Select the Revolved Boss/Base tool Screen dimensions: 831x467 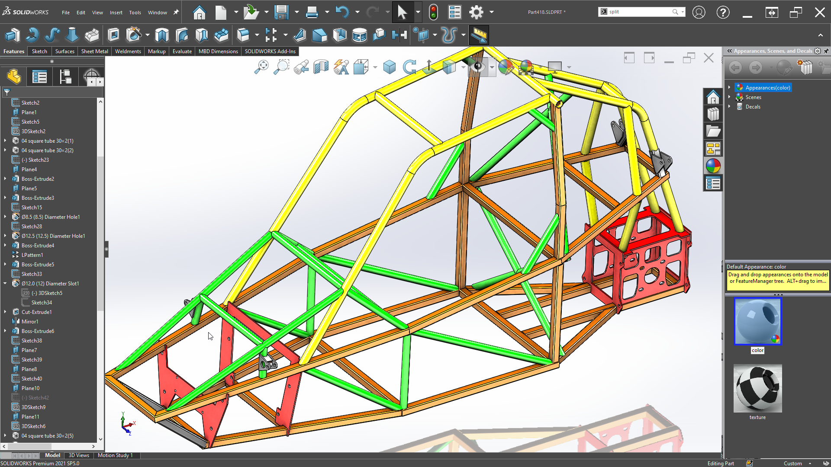tap(32, 35)
